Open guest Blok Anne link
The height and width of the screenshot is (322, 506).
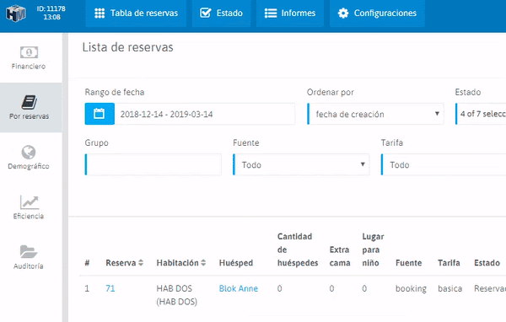(x=239, y=288)
